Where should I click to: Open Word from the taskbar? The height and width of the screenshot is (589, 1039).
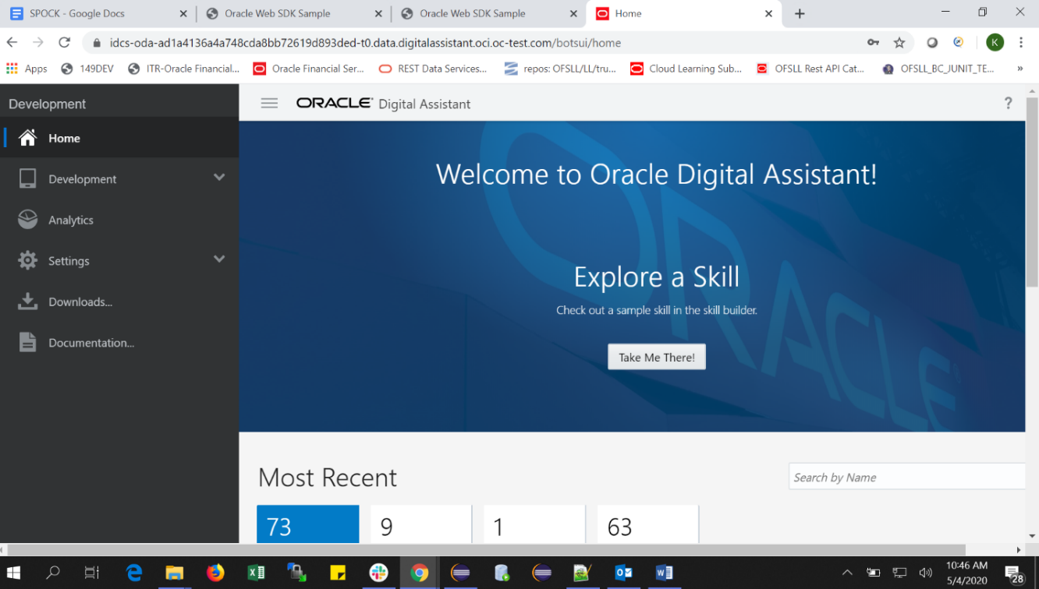pos(664,573)
